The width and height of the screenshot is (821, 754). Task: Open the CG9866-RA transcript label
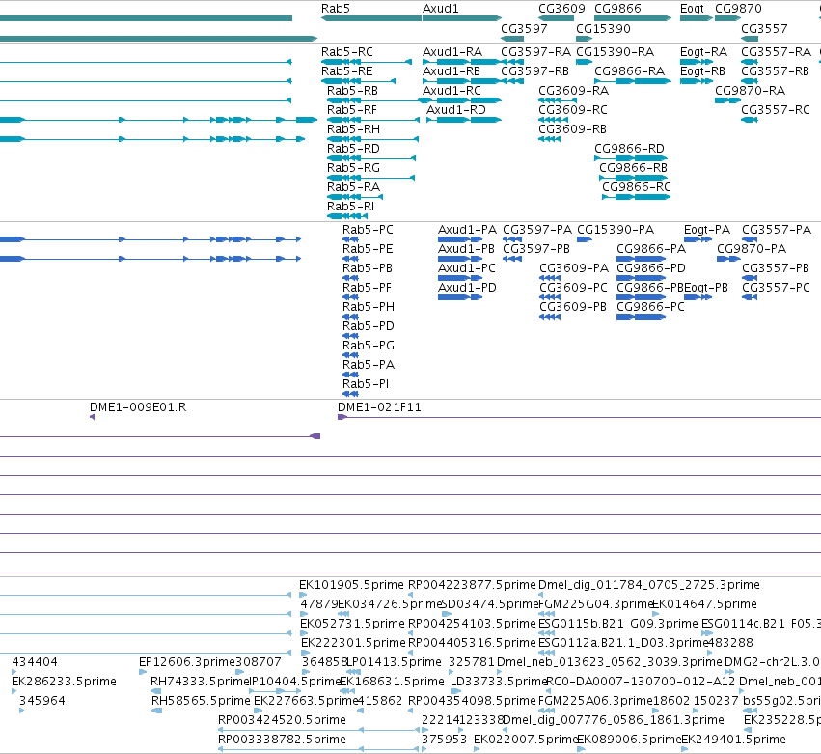tap(629, 71)
